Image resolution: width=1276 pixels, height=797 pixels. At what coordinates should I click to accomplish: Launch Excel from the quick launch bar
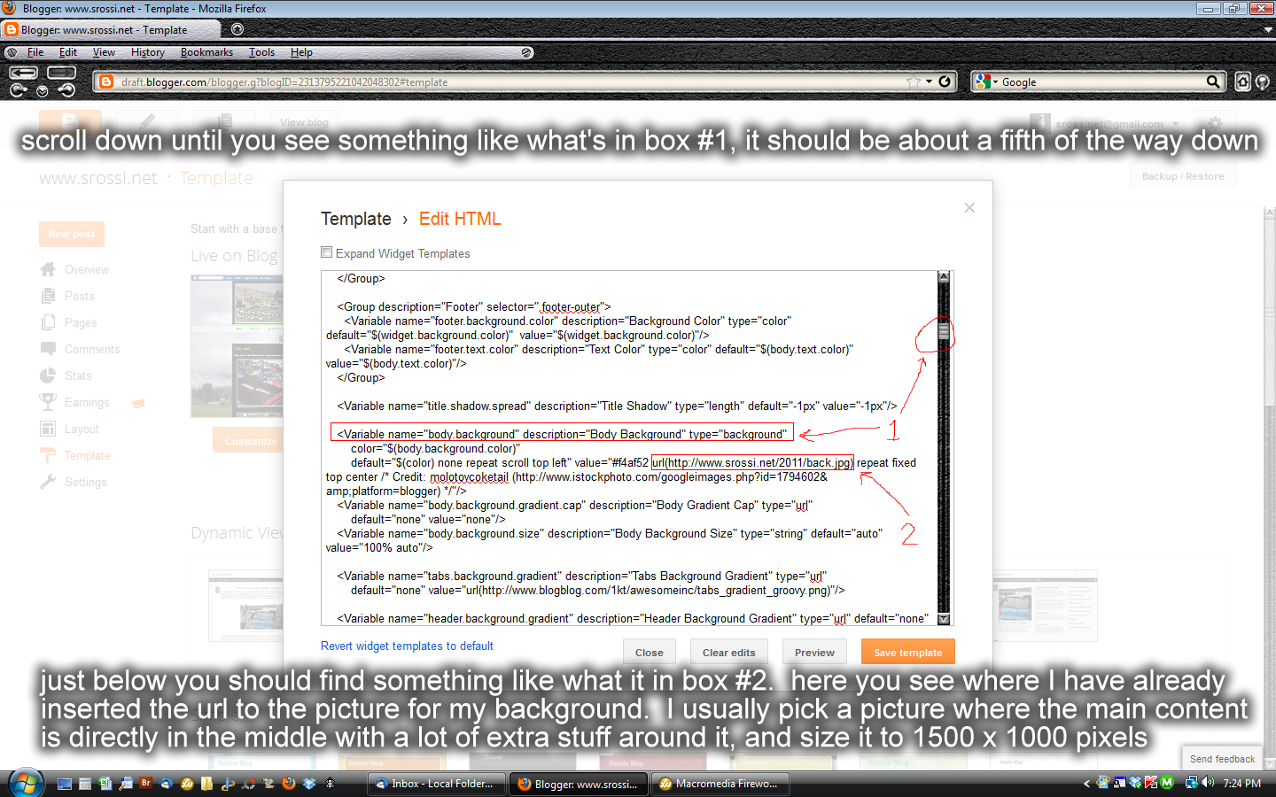pos(105,784)
